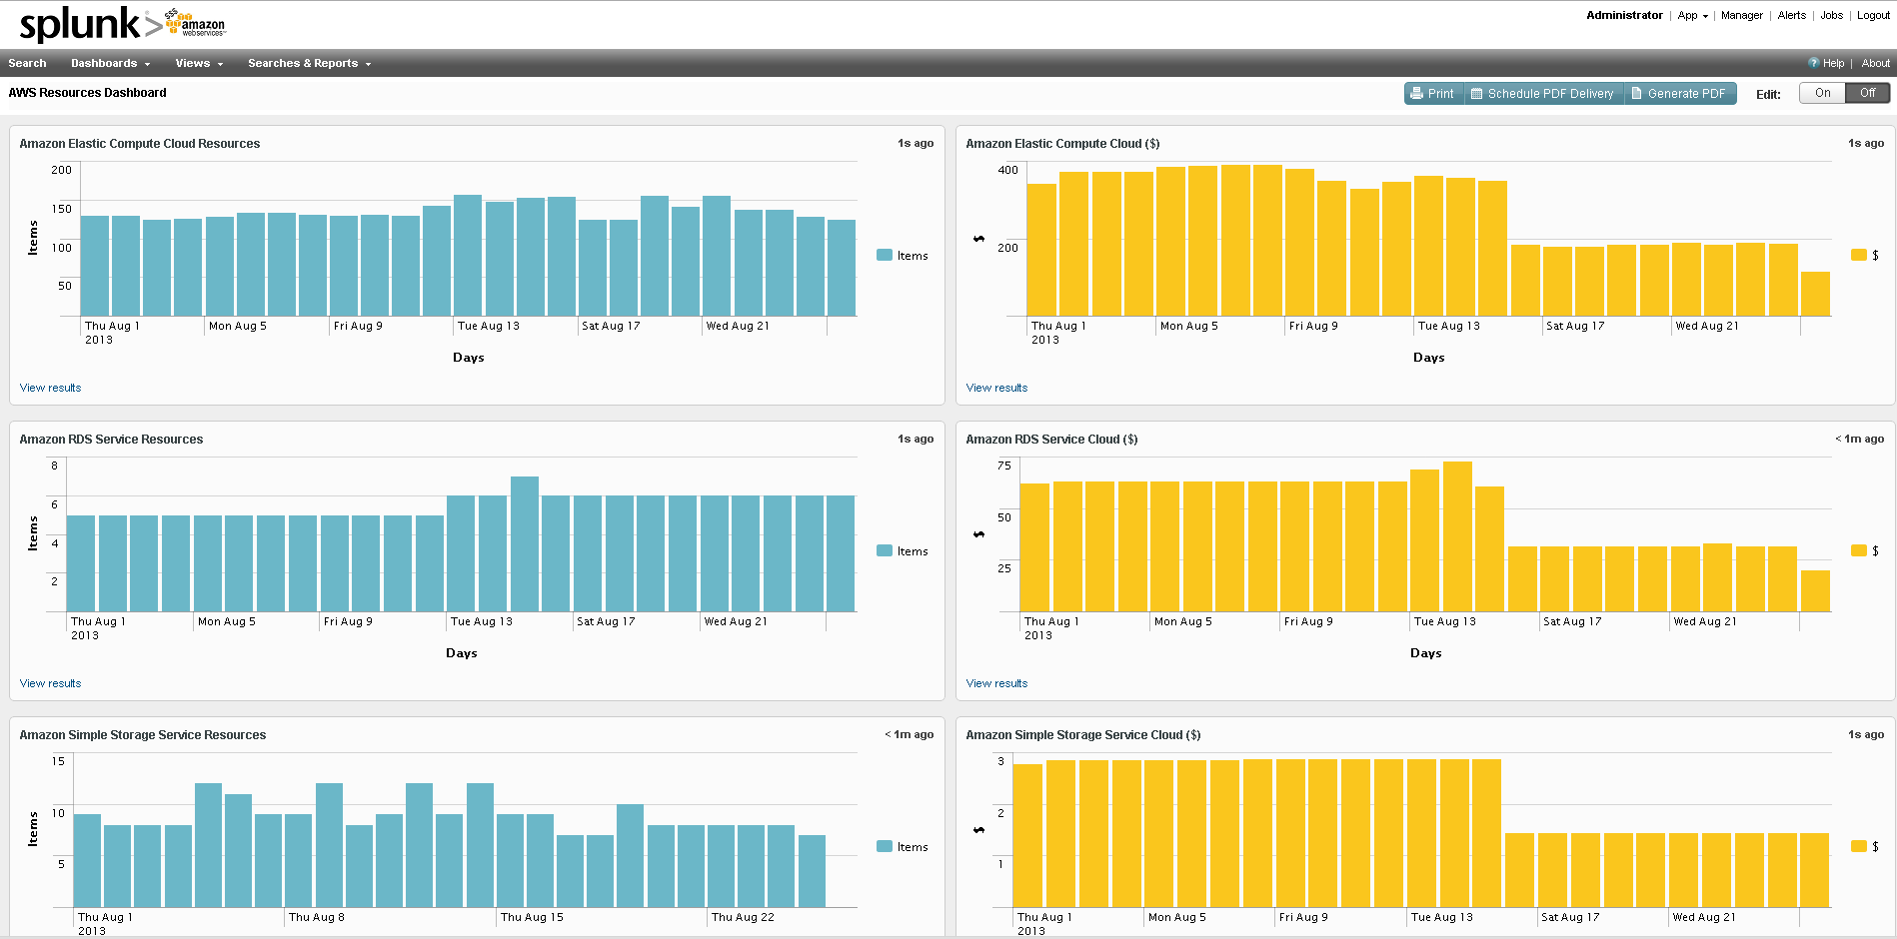Click the tallest bar in RDS Cloud ($) chart
Screen dimensions: 1897x939
pos(1457,536)
